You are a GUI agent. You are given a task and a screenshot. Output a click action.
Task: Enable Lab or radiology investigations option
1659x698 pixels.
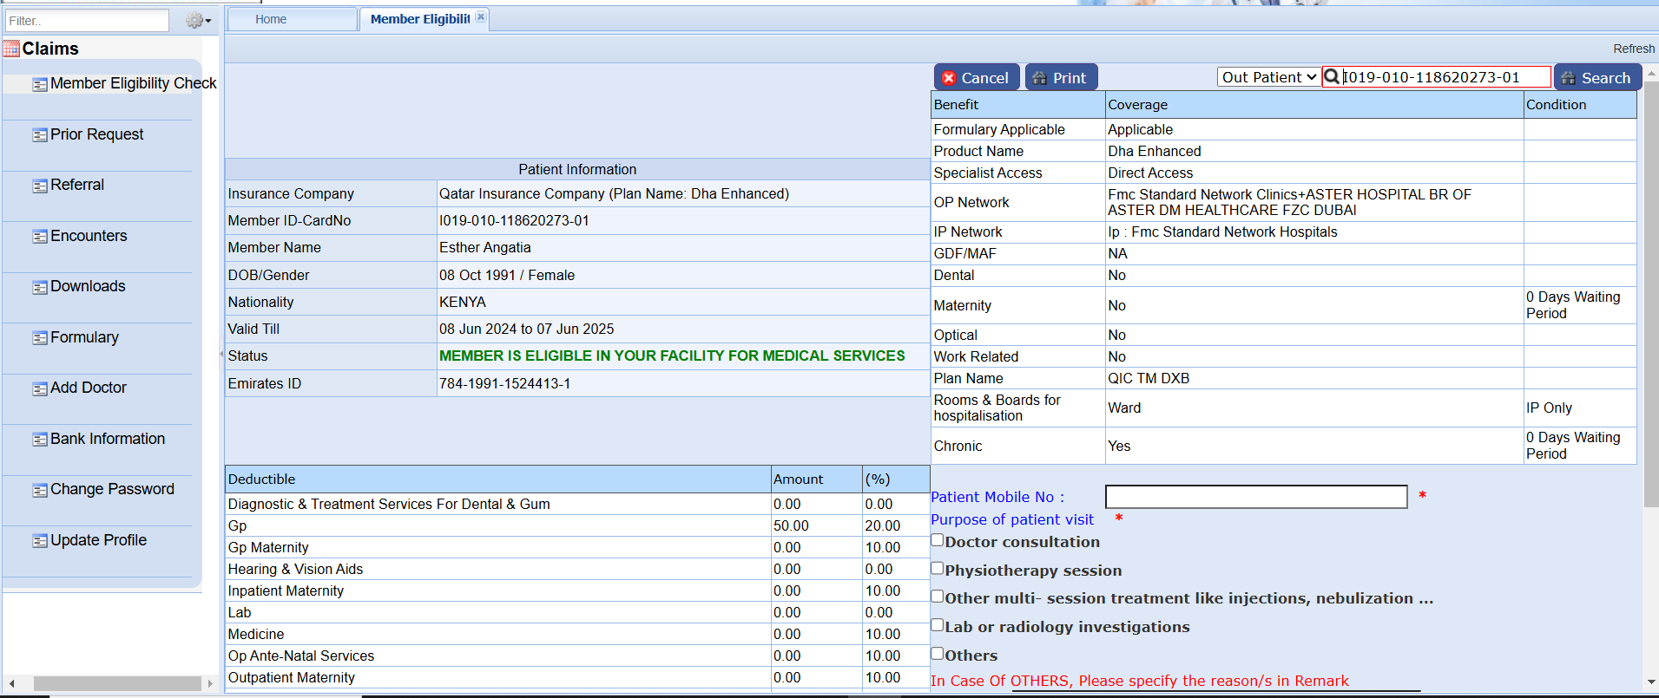tap(938, 625)
